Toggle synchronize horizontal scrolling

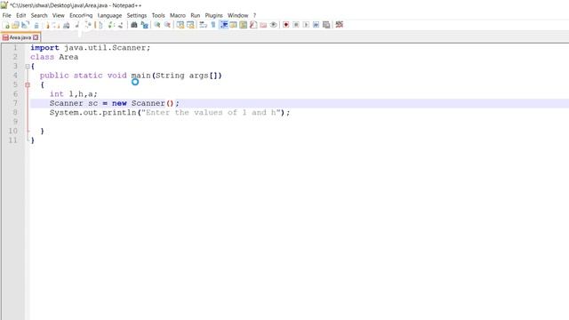(190, 25)
